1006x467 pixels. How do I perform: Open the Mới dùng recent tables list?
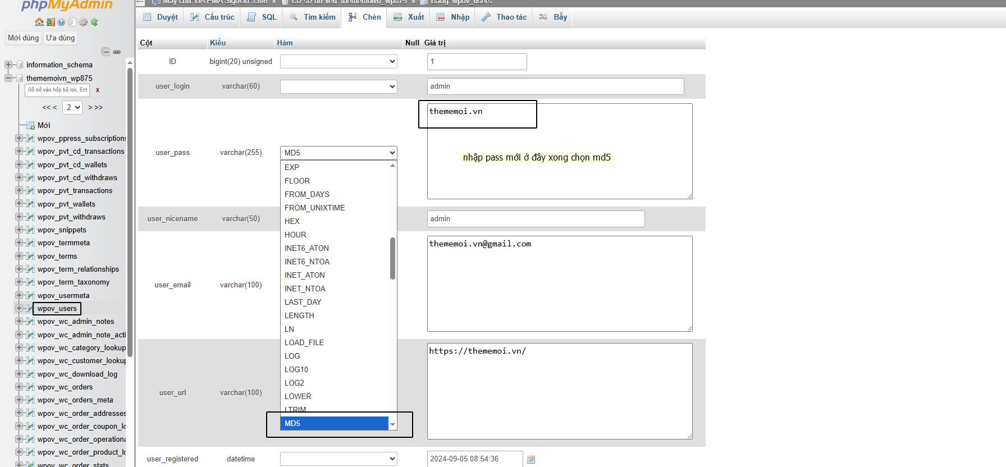(x=23, y=38)
